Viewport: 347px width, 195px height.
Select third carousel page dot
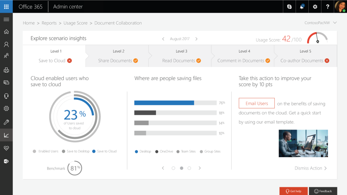click(189, 168)
